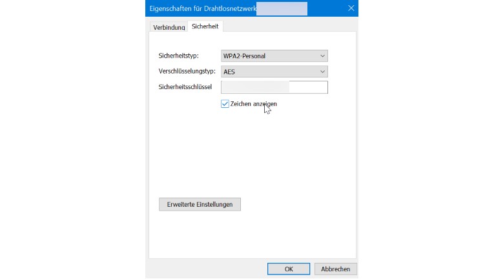Confirm the dialog with OK
Image resolution: width=496 pixels, height=279 pixels.
pyautogui.click(x=289, y=269)
